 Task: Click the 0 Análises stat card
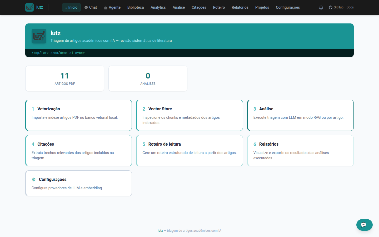[148, 78]
